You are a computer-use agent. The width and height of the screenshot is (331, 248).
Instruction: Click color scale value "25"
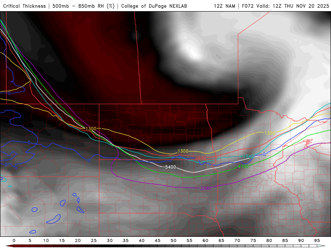click(94, 241)
